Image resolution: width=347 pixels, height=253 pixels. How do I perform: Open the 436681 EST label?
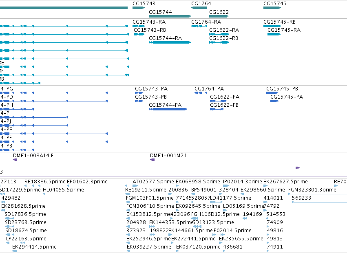click(233, 247)
